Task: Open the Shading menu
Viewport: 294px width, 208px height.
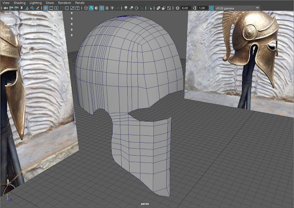Action: click(19, 3)
